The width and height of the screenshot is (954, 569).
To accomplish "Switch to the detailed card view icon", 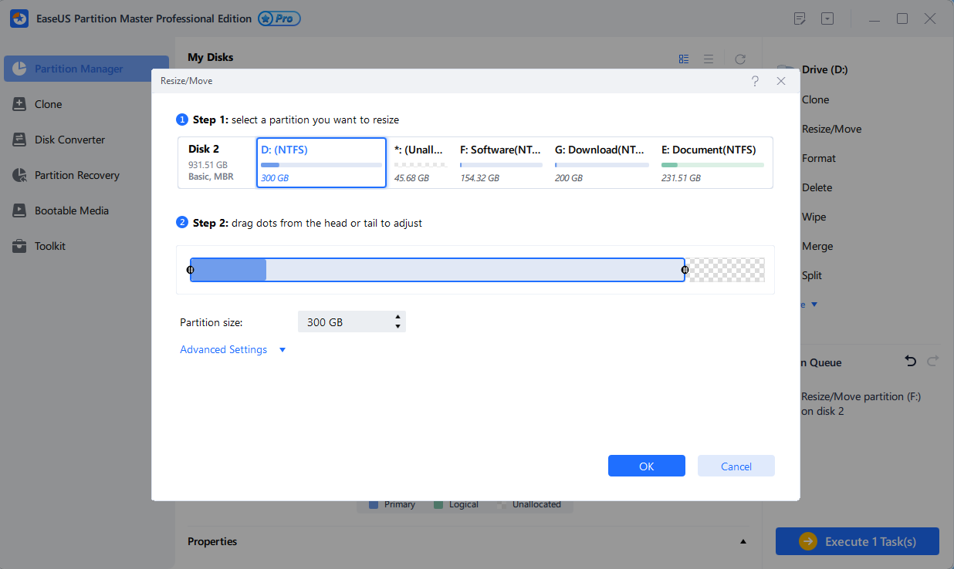I will click(684, 59).
